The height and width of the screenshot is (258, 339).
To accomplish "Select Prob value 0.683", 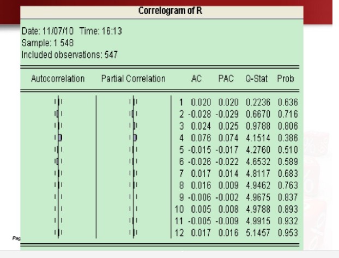I will click(288, 173).
